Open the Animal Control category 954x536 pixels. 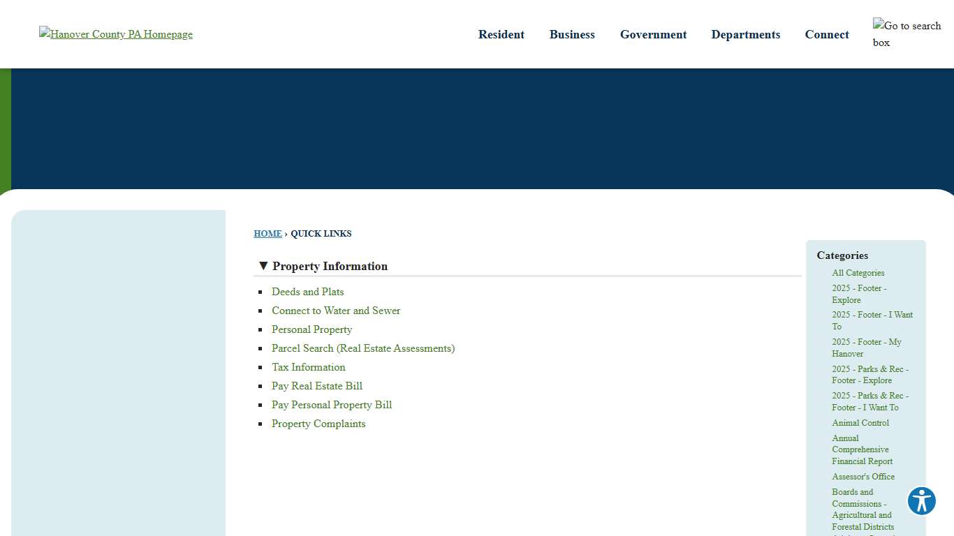pos(860,423)
